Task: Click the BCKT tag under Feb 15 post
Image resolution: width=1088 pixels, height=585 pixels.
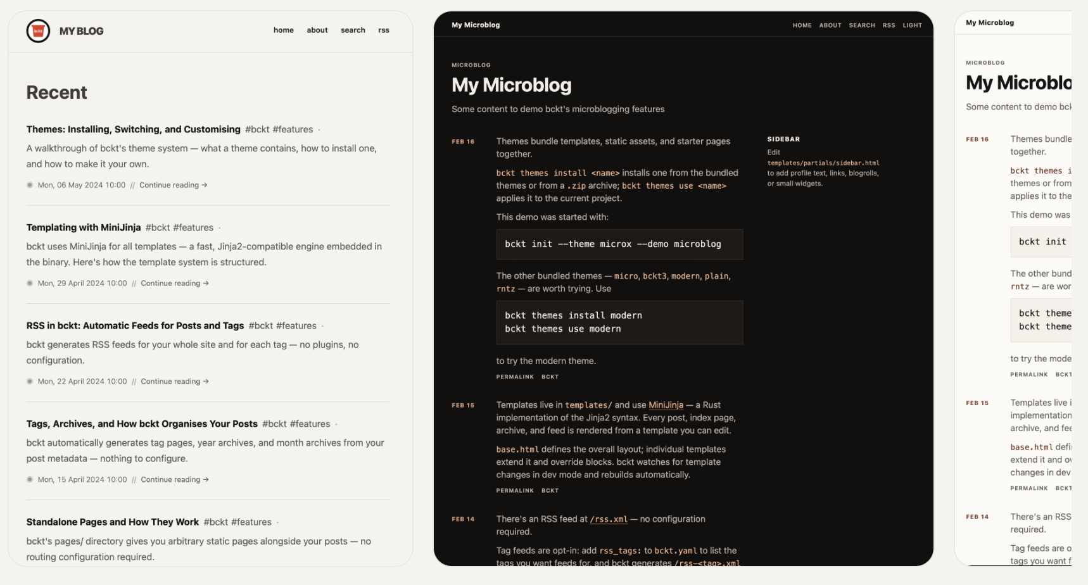Action: [x=550, y=491]
